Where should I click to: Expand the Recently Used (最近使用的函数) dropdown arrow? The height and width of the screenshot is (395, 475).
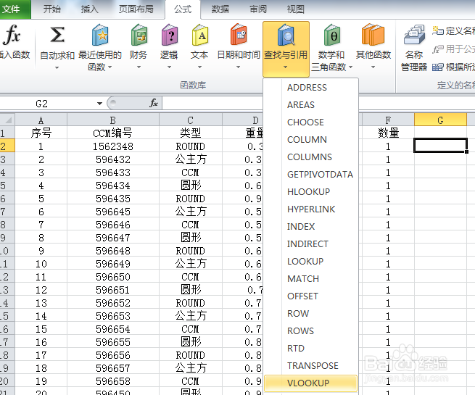pos(110,67)
